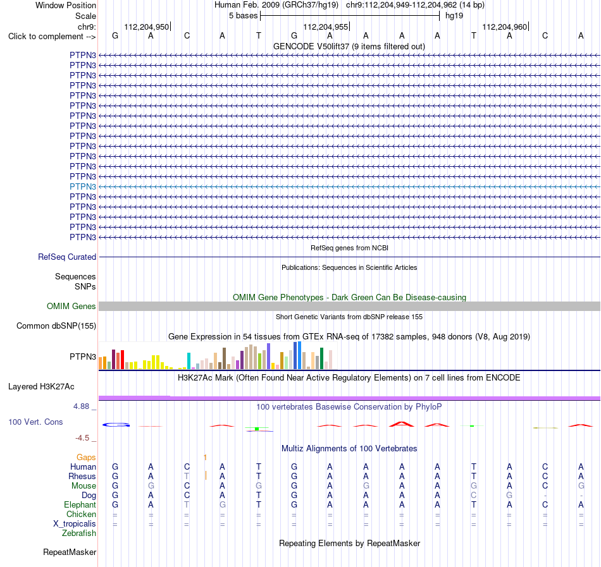601x567 pixels.
Task: Click the 4.88 PhyloP upper scale value
Action: click(x=81, y=406)
